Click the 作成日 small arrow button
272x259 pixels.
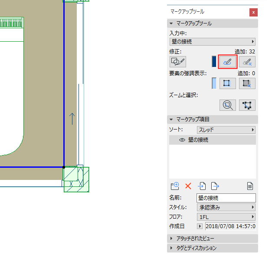click(x=200, y=226)
